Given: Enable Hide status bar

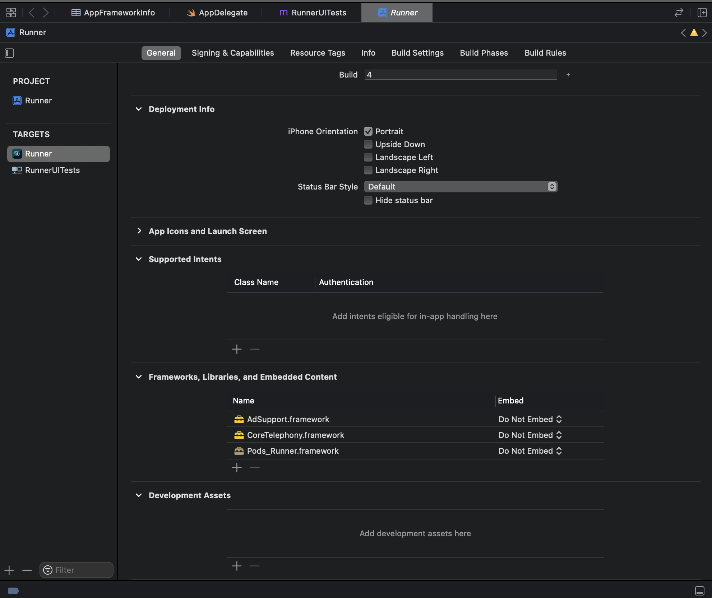Looking at the screenshot, I should tap(368, 200).
